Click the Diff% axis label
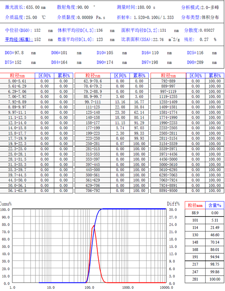The height and width of the screenshot is (291, 225). tap(173, 204)
